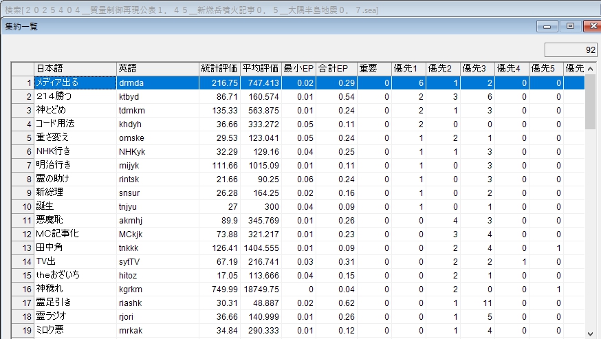Select the theおざいち cell
601x339 pixels.
click(x=75, y=275)
